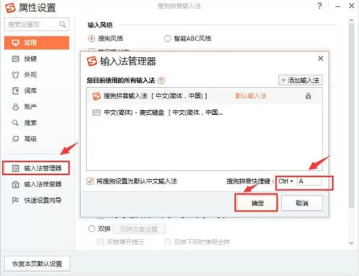The image size is (359, 276).
Task: Click the scrollbar down arrow
Action: point(351,243)
